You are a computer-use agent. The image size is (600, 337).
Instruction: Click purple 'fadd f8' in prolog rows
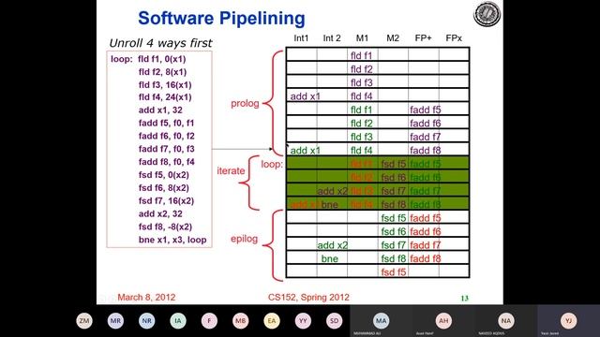[x=425, y=151]
